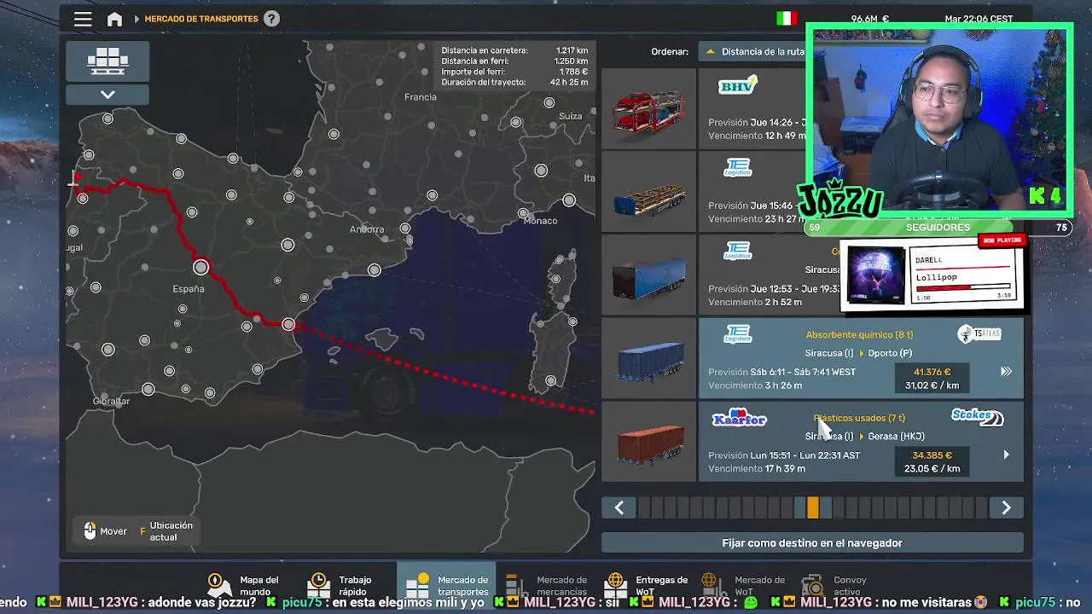Image resolution: width=1092 pixels, height=614 pixels.
Task: Click TE Logística logo in Jue 15:46 row
Action: point(738,168)
